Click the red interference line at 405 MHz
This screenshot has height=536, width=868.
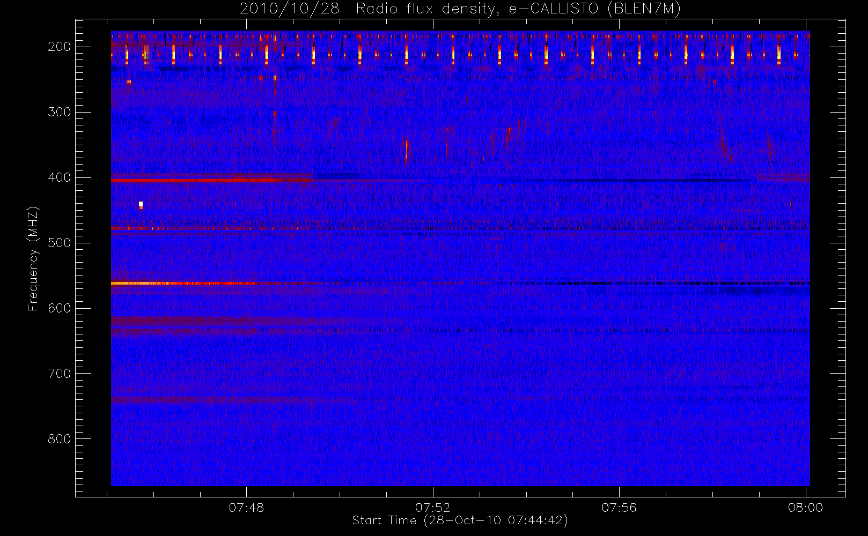212,181
